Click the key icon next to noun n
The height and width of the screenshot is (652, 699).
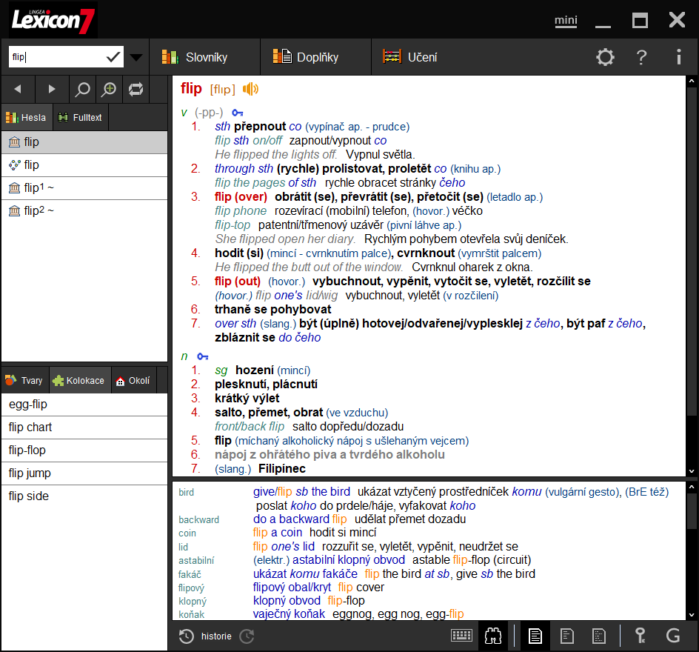(203, 356)
